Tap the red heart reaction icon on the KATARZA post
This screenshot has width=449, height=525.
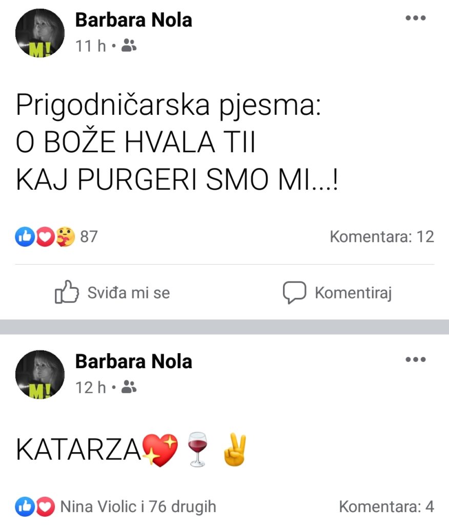point(45,507)
